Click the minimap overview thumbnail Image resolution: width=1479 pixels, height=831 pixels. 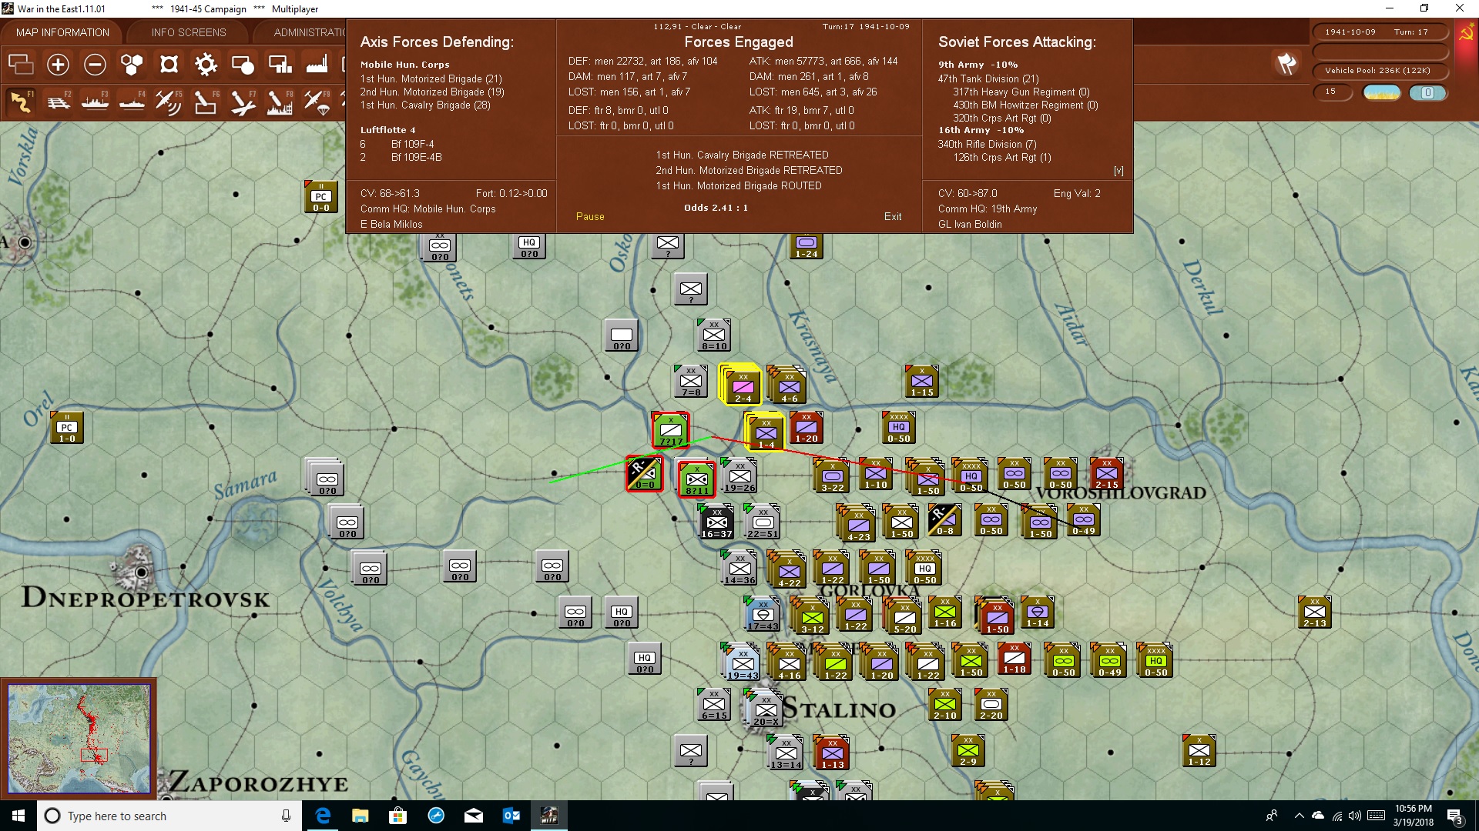[79, 737]
